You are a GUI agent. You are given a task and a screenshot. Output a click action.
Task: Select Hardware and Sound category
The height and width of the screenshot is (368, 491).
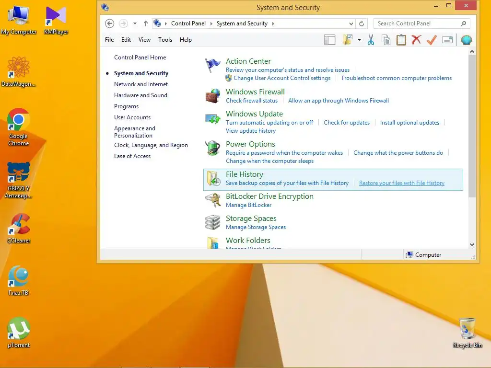tap(140, 95)
